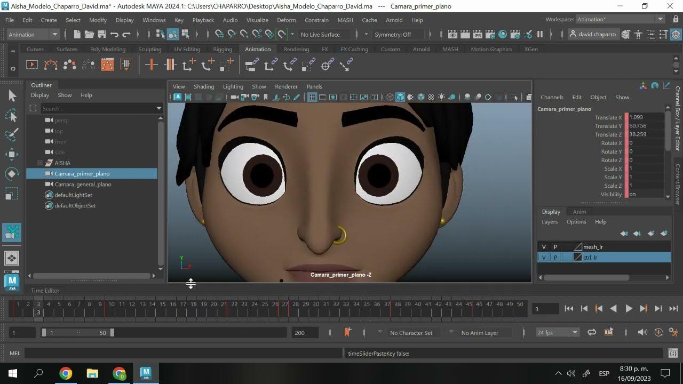Choose the Select tool arrow
Image resolution: width=683 pixels, height=384 pixels.
(x=12, y=96)
